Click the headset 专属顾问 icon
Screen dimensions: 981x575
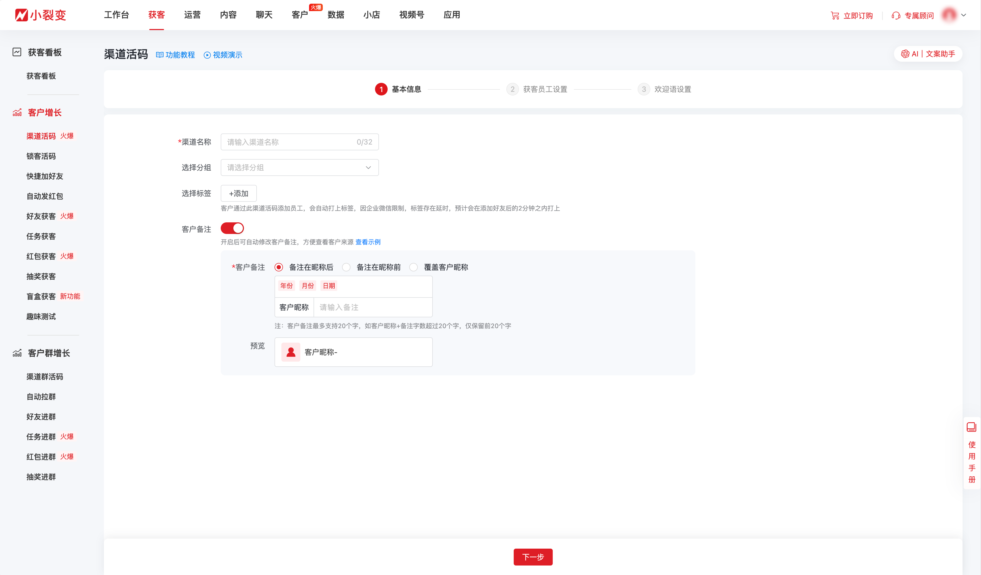point(896,16)
